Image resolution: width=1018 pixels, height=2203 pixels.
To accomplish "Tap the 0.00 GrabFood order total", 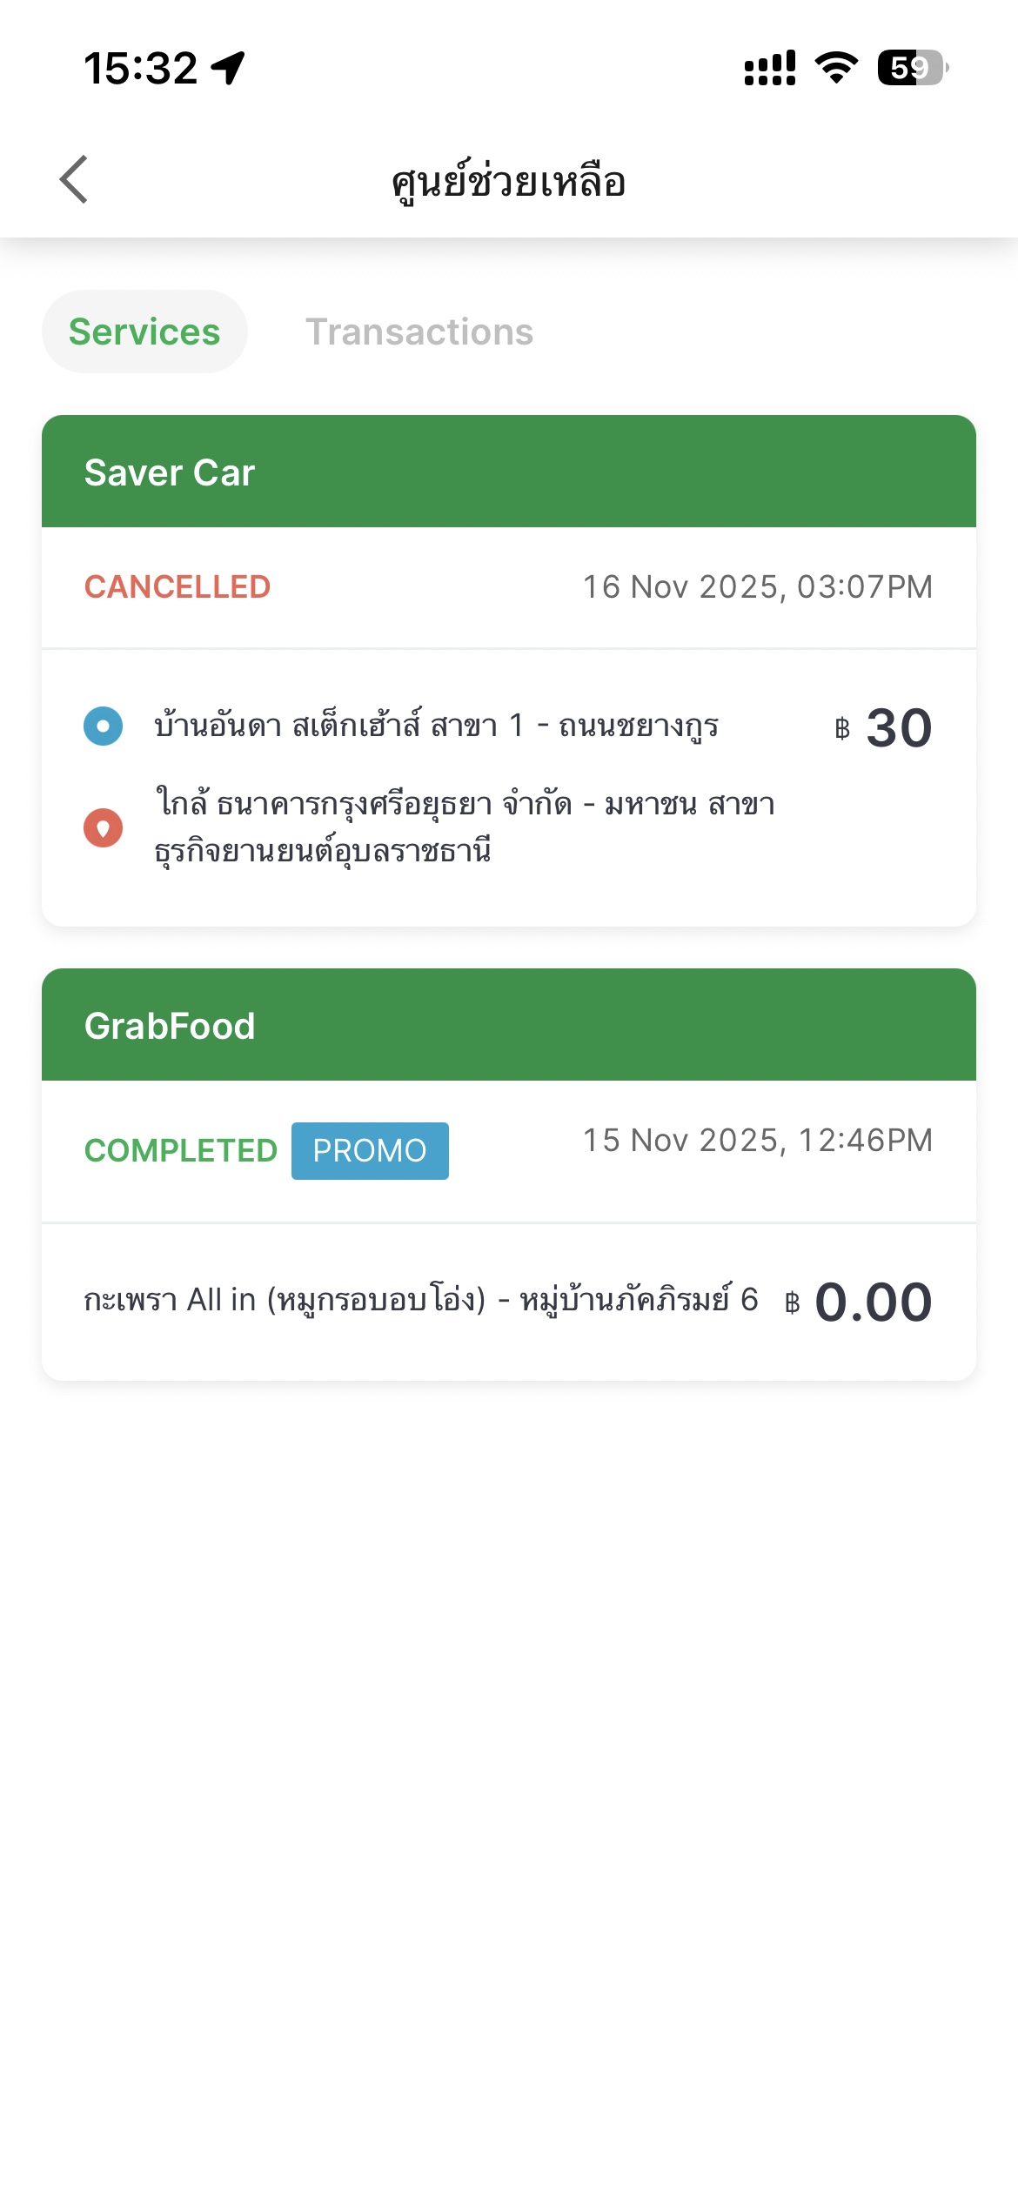I will point(873,1302).
